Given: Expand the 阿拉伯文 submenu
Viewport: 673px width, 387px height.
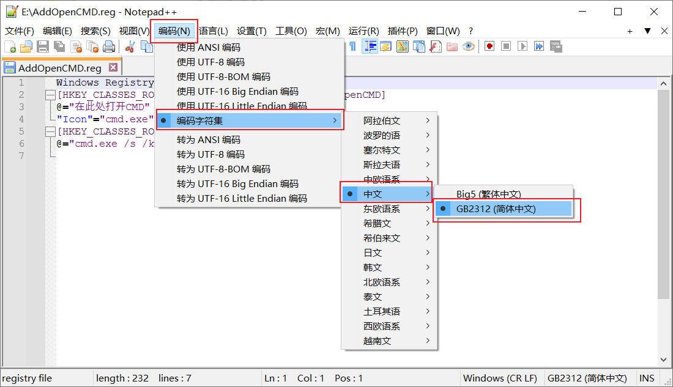Looking at the screenshot, I should tap(389, 120).
